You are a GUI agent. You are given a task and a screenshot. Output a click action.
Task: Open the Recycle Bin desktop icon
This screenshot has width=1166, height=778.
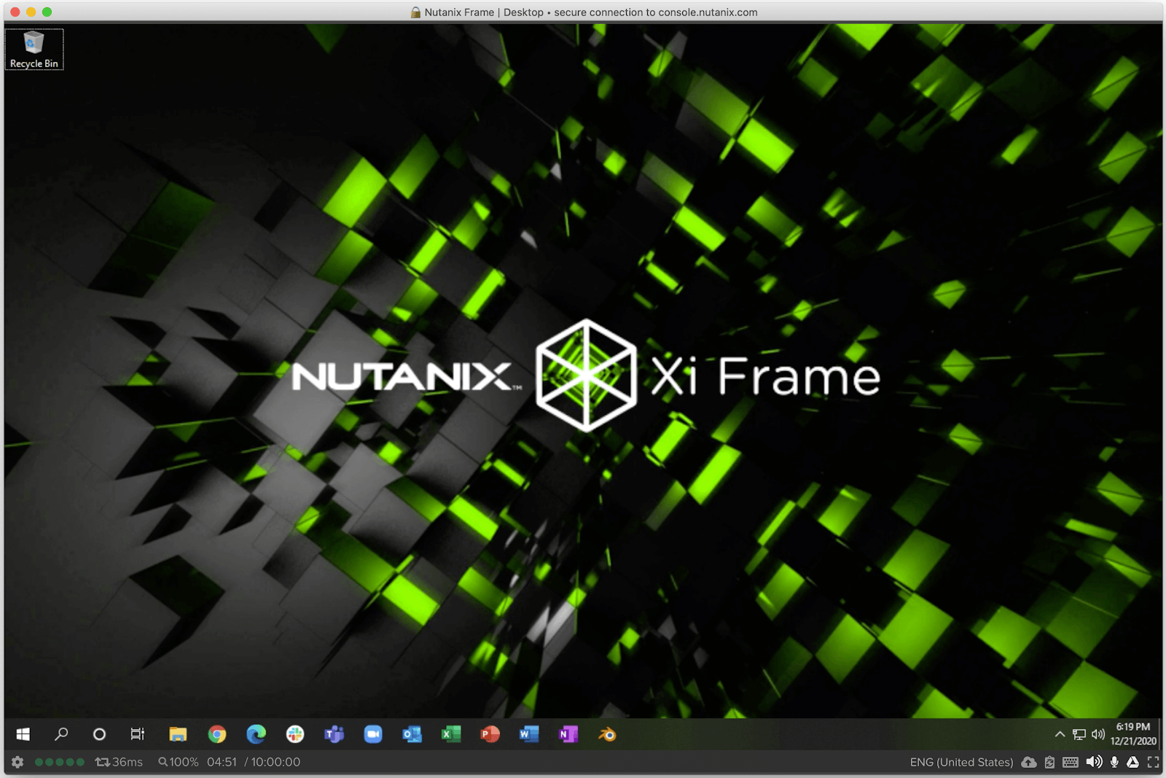tap(34, 50)
